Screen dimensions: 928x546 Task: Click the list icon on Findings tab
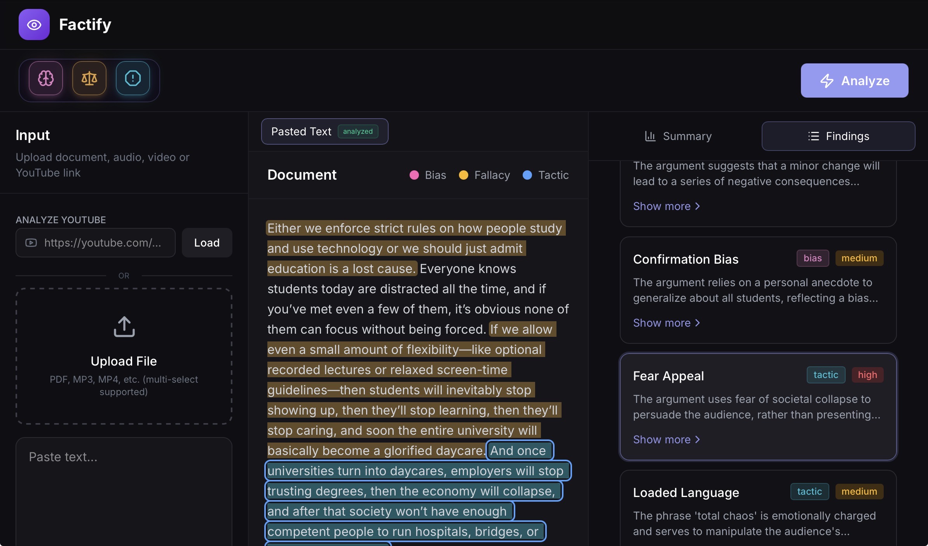point(813,136)
